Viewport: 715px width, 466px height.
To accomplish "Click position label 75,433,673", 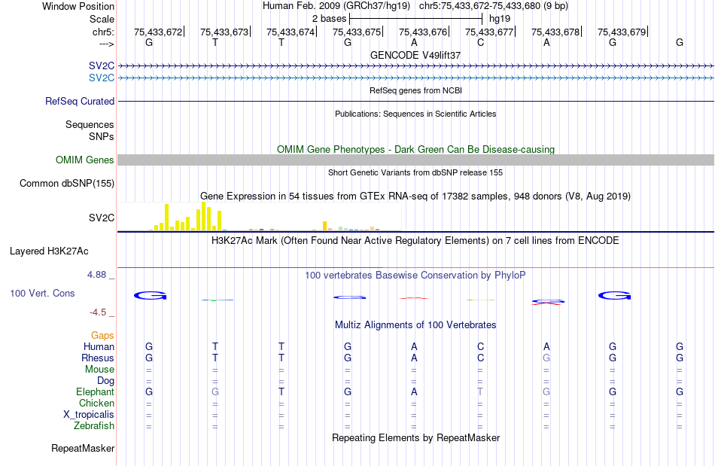I will pos(224,32).
